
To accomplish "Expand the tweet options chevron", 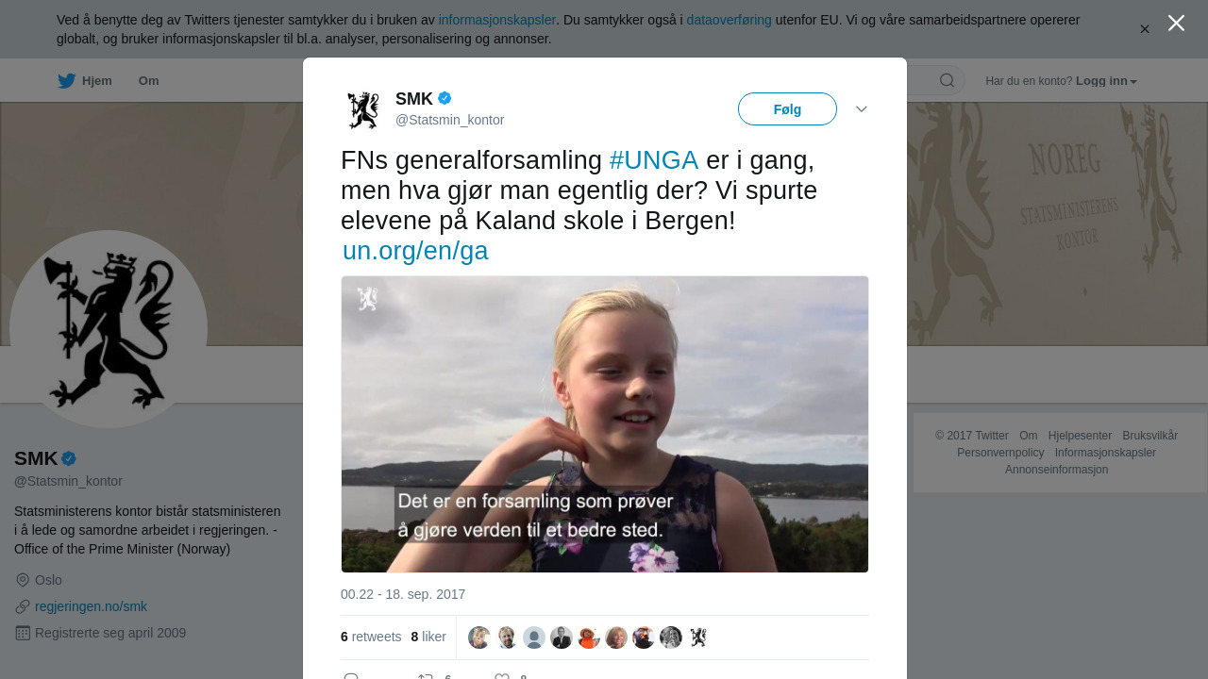I will (862, 109).
